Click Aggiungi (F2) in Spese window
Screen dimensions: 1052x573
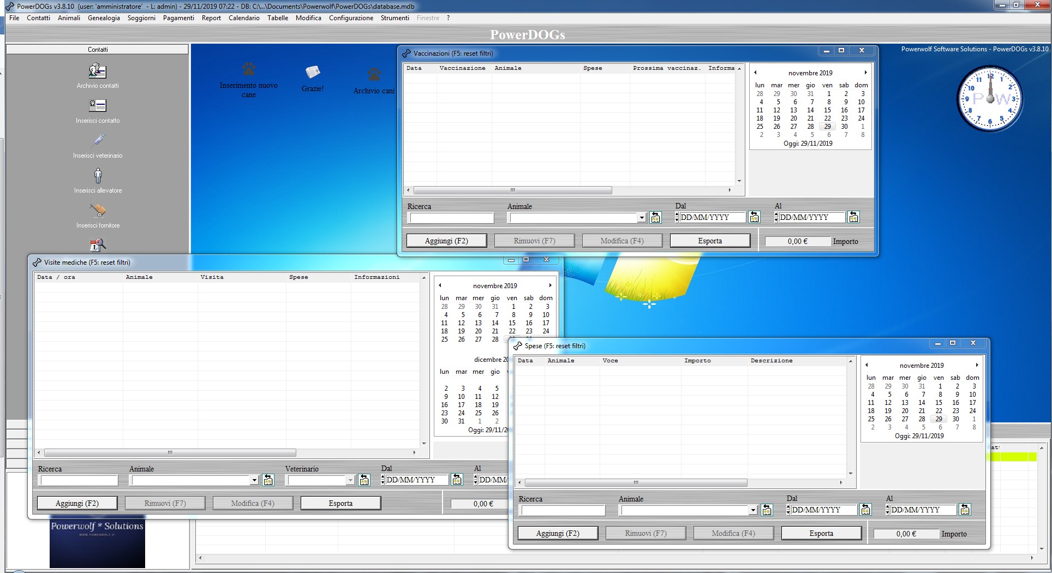[558, 533]
